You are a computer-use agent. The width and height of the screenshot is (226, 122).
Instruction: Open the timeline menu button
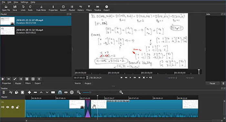tap(4, 92)
